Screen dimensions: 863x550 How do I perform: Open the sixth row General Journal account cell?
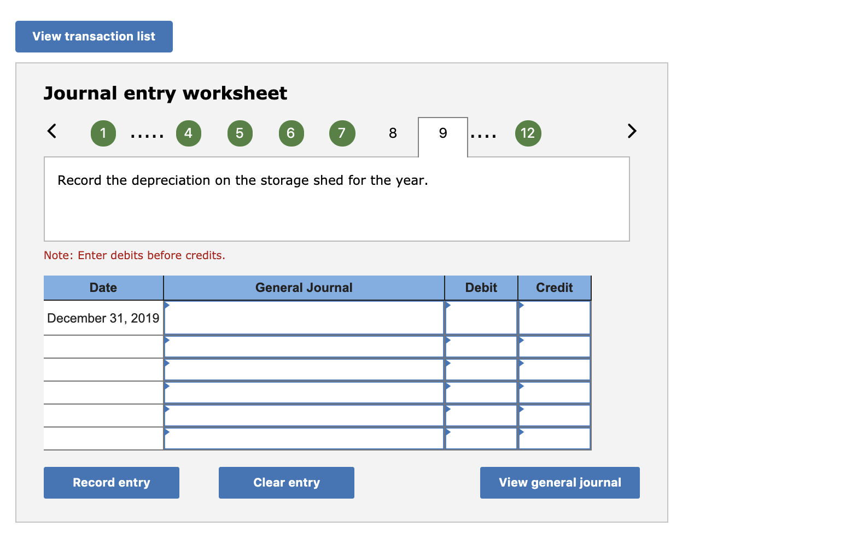304,438
